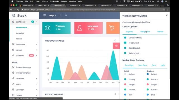Select the Solid Default navbar color
The width and height of the screenshot is (179, 100).
point(125,74)
